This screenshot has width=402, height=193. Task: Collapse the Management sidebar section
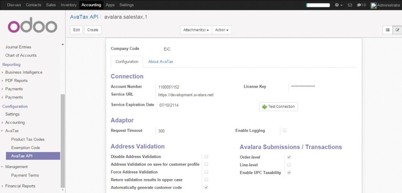(16, 167)
